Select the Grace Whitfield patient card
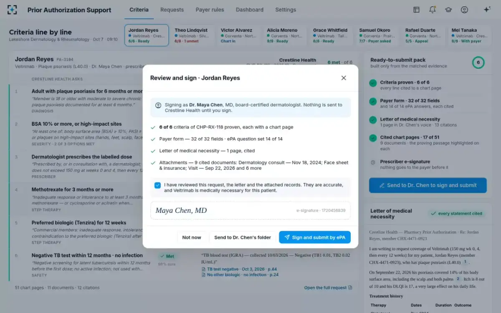The image size is (501, 313). click(331, 35)
